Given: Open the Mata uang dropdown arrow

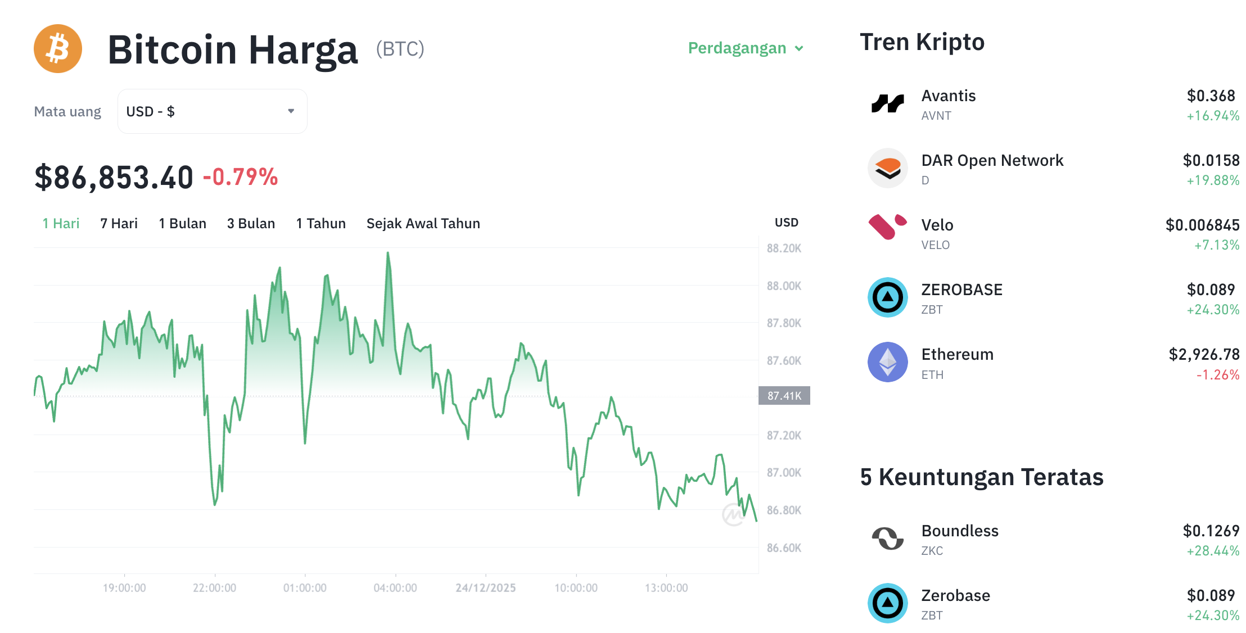Looking at the screenshot, I should coord(291,111).
